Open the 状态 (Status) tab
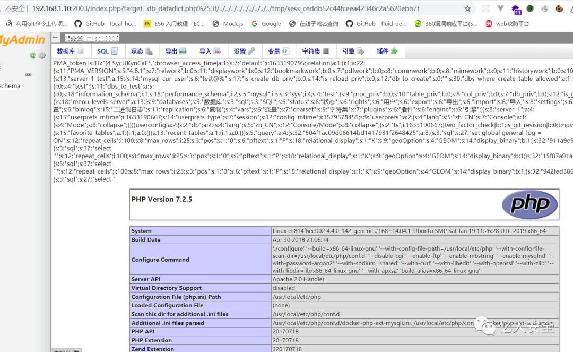Viewport: 573px width, 352px height. 142,51
